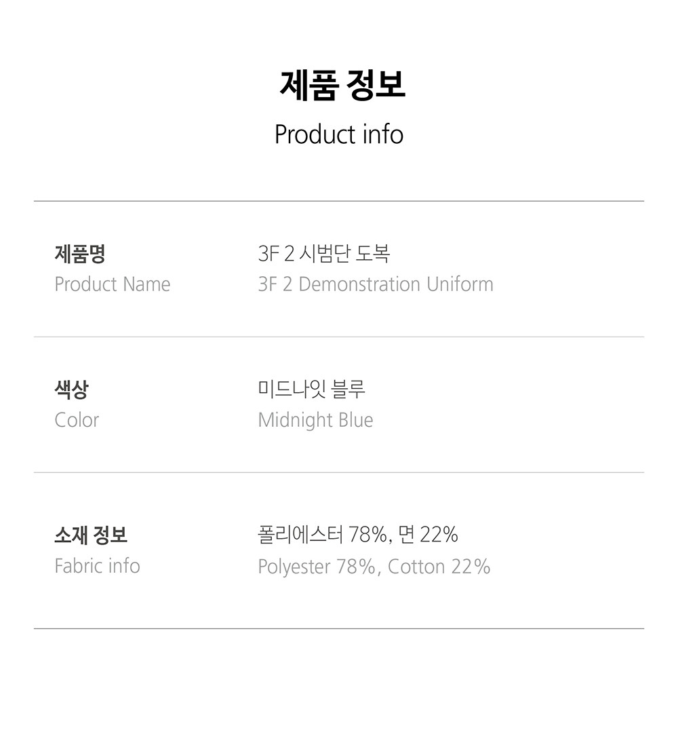This screenshot has width=678, height=741.
Task: Select the 소재 정보 label
Action: tap(91, 535)
